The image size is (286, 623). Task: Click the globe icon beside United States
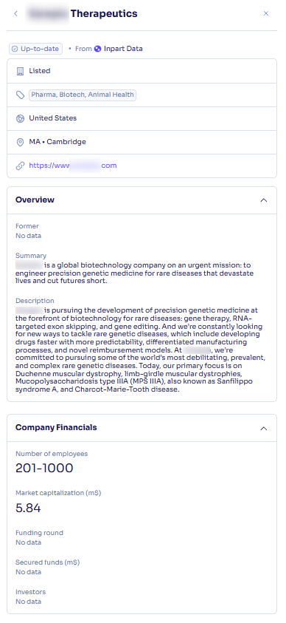click(x=20, y=118)
